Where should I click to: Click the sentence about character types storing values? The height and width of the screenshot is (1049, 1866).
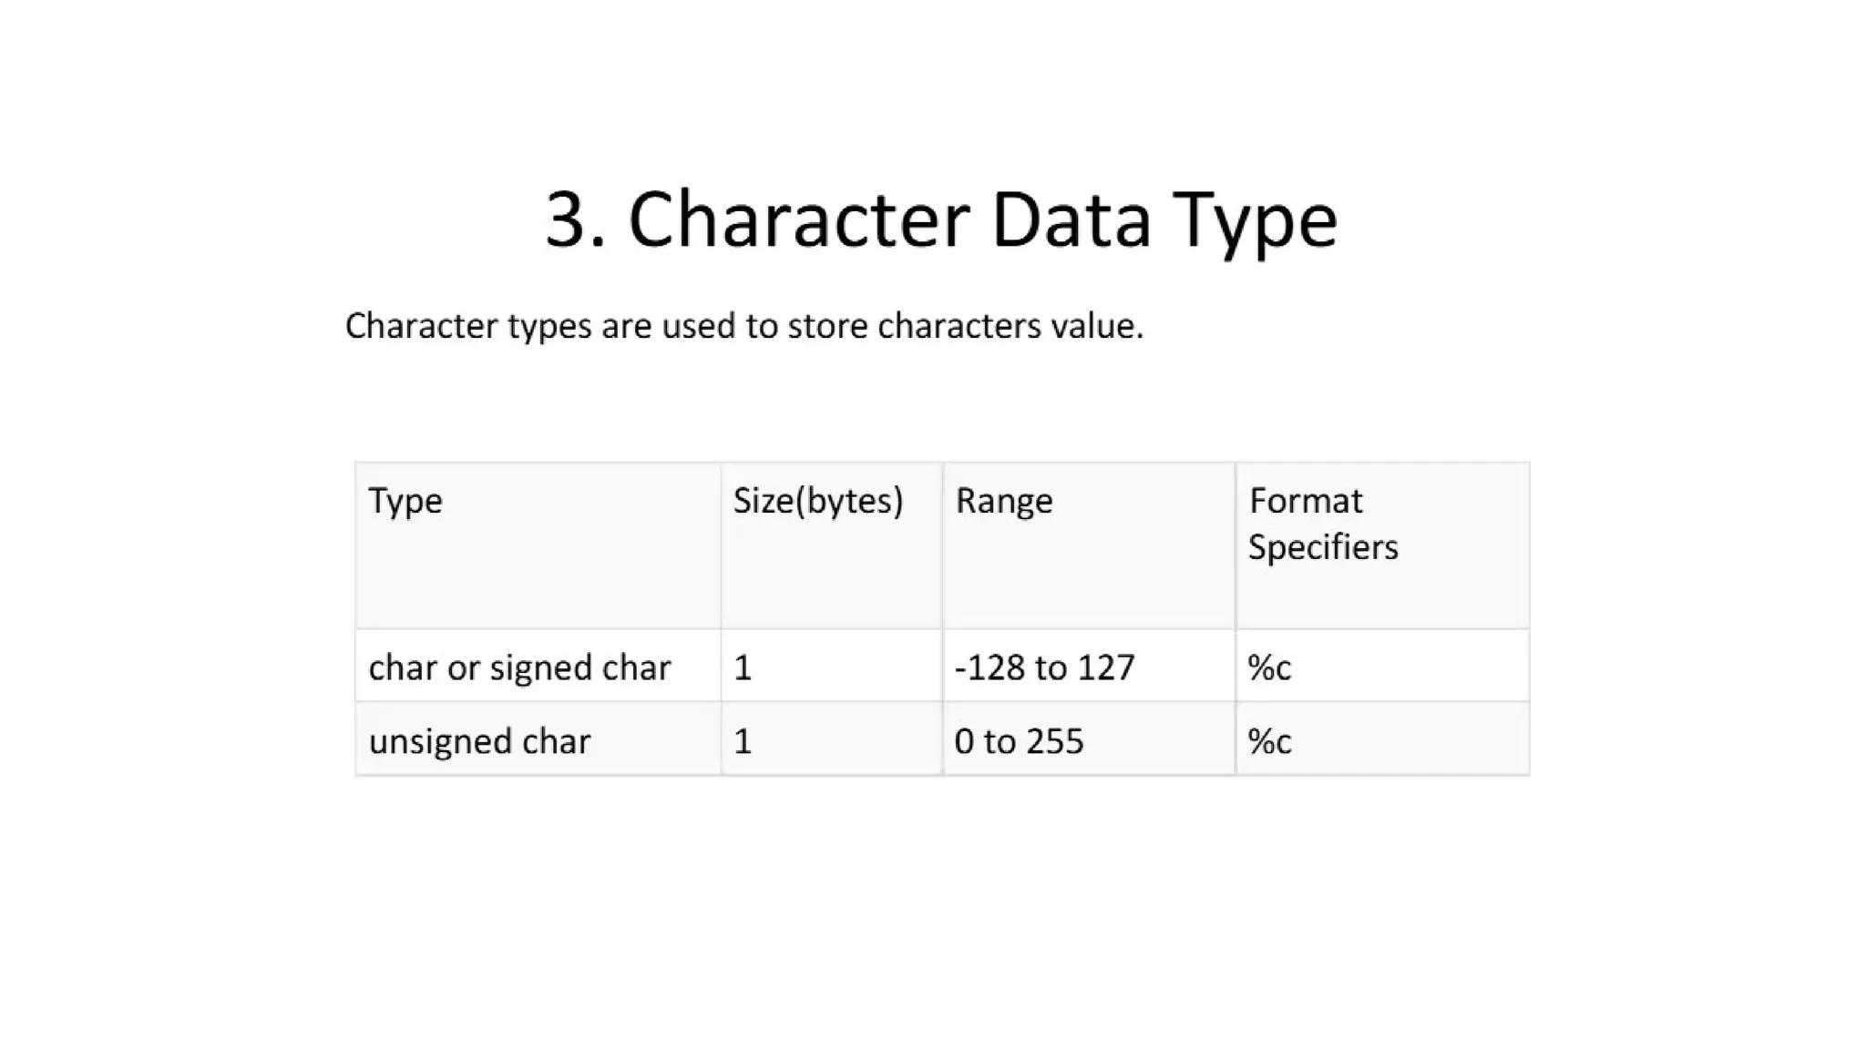(743, 326)
